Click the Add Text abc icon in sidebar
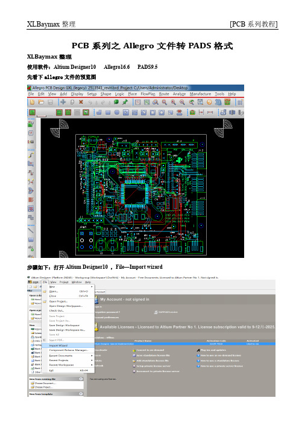 31,248
